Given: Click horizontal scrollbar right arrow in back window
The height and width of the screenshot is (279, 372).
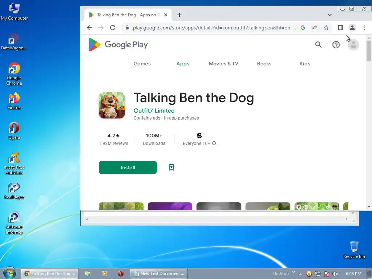Looking at the screenshot, I should pyautogui.click(x=346, y=219).
